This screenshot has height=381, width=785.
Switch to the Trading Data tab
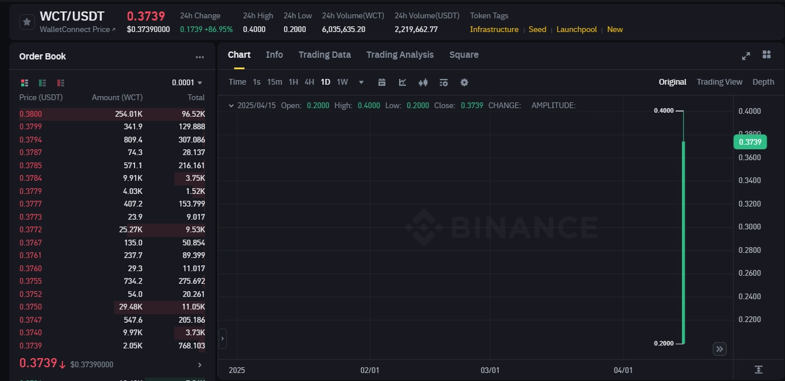click(x=324, y=54)
